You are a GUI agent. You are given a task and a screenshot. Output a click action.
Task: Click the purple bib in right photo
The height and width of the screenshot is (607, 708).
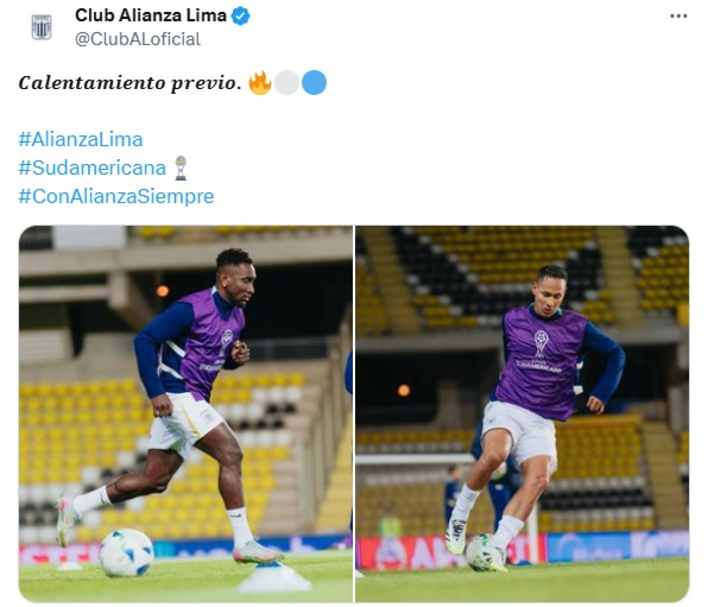point(540,363)
